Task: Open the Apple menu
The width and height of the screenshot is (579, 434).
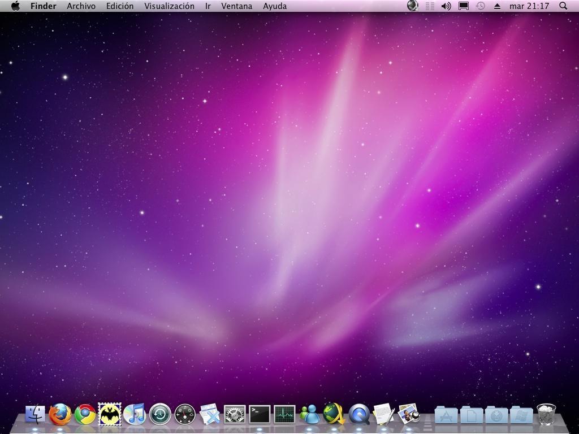Action: click(15, 6)
